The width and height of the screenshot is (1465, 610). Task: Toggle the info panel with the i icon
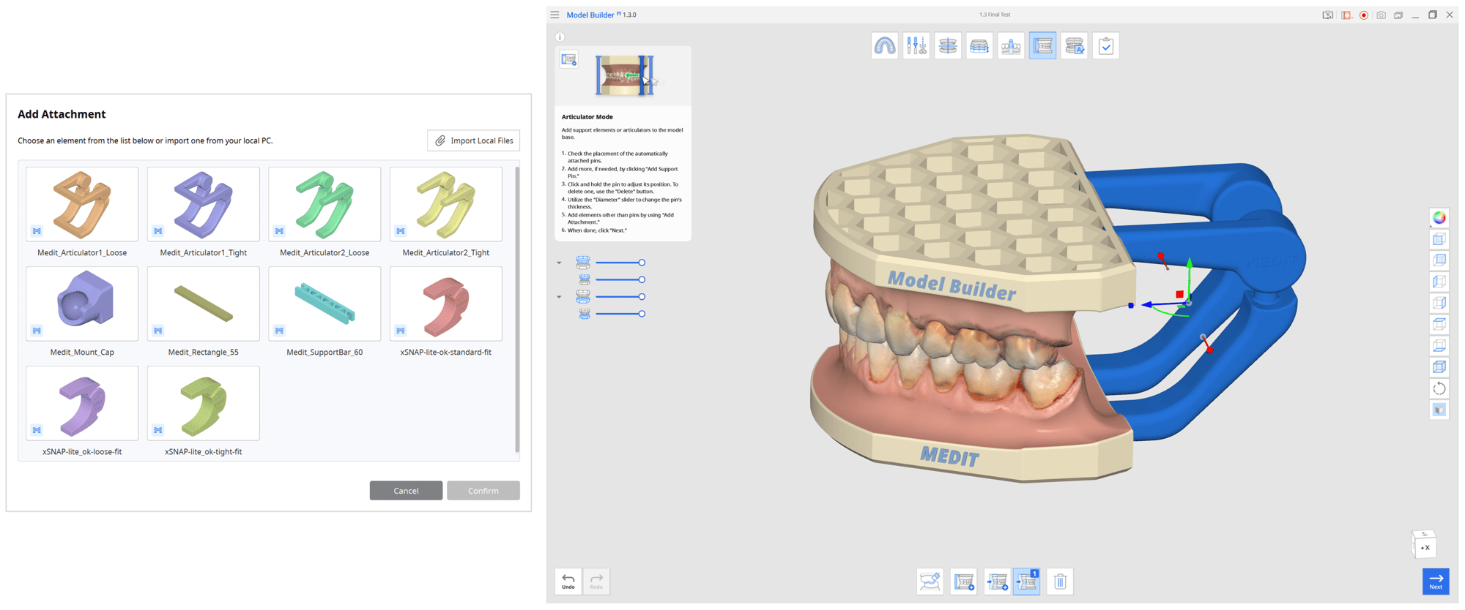click(560, 37)
